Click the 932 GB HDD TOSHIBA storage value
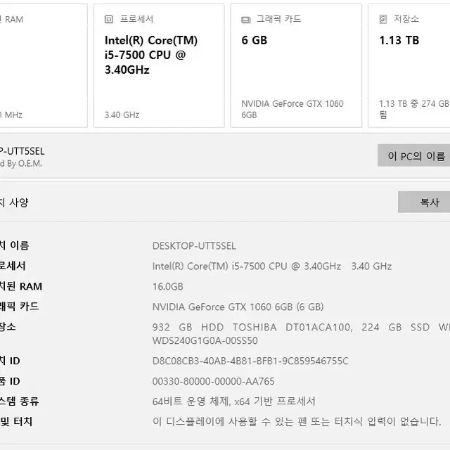Viewport: 450px width, 450px height. (x=301, y=334)
